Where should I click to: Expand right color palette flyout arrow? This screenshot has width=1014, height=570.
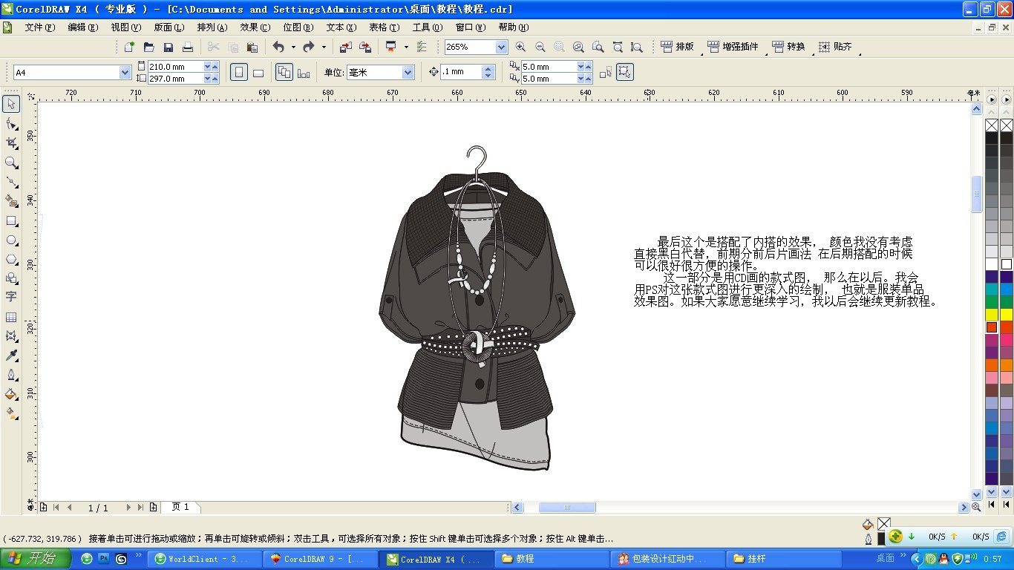(x=1007, y=99)
